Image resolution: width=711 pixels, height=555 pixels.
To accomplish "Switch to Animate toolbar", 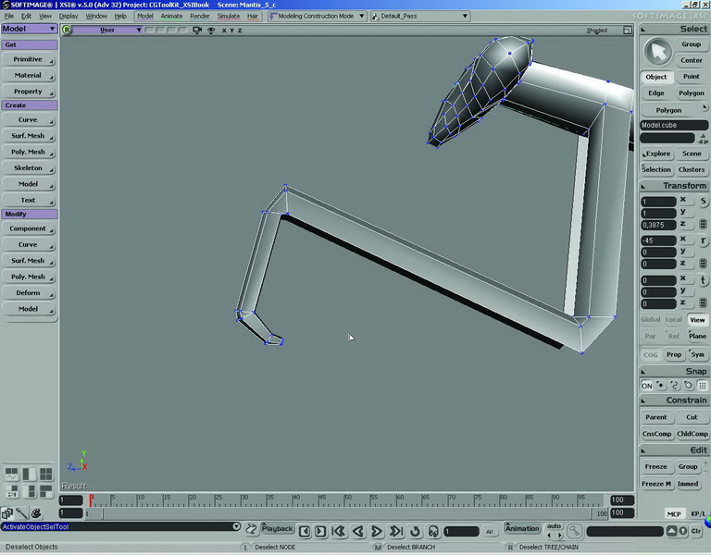I will pyautogui.click(x=171, y=16).
